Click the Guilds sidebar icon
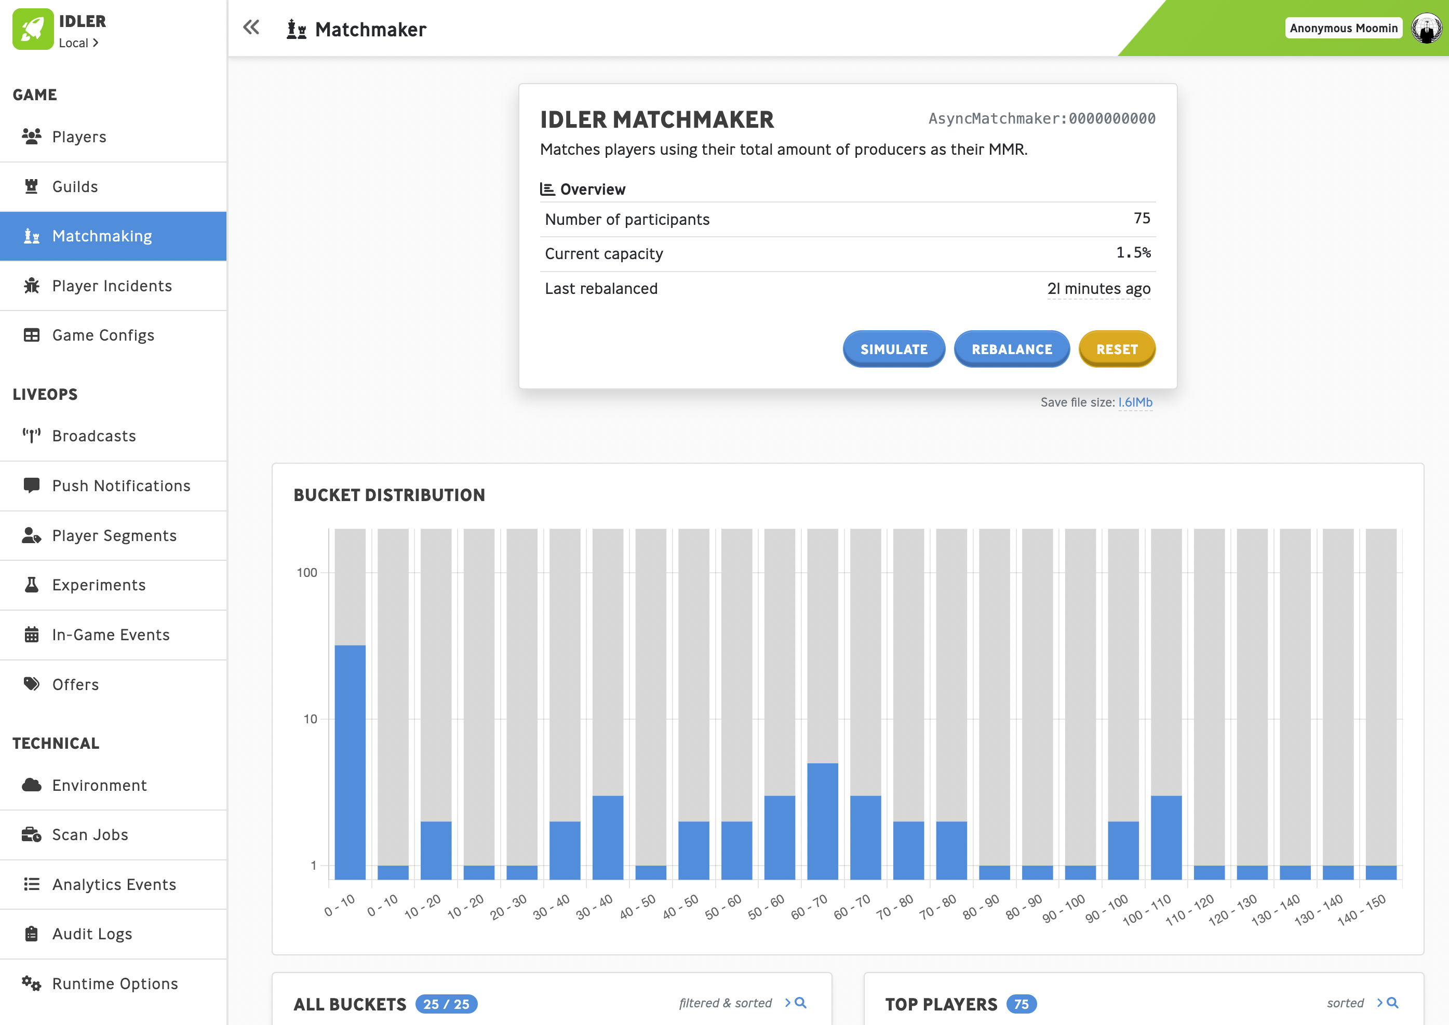 pos(31,185)
